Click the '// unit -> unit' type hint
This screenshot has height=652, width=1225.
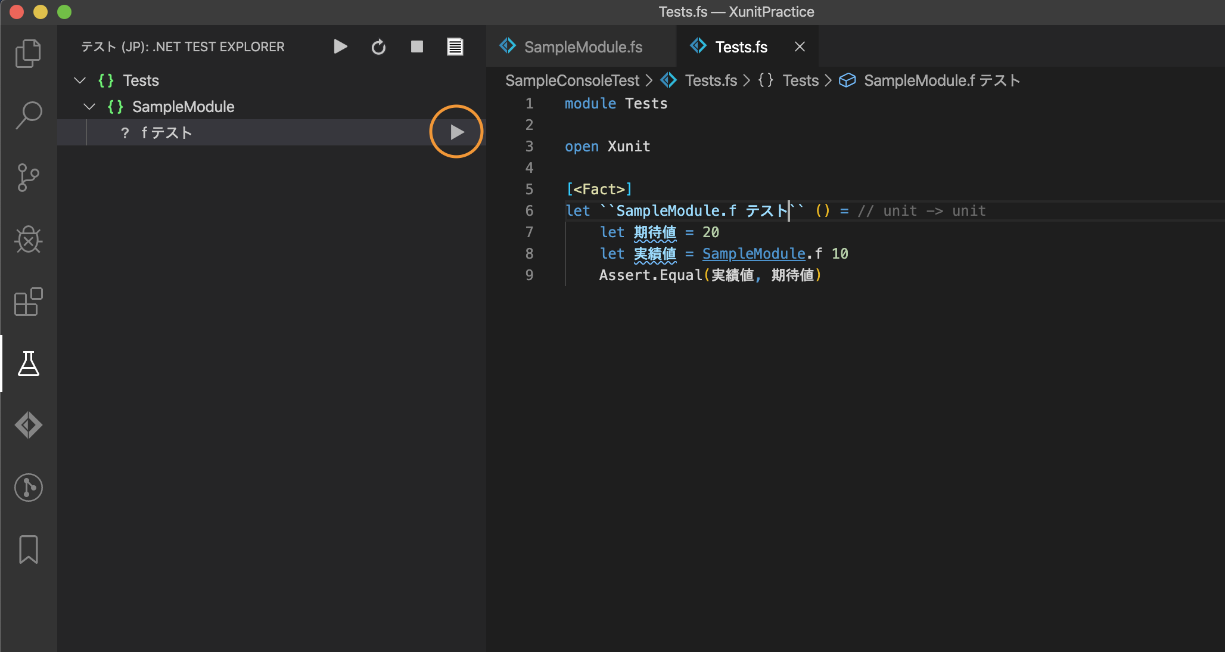[x=921, y=211]
